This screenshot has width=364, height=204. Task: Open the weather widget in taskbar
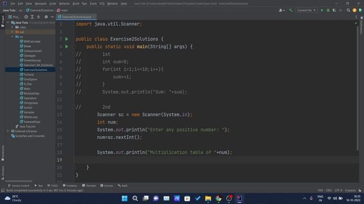[x=14, y=198]
